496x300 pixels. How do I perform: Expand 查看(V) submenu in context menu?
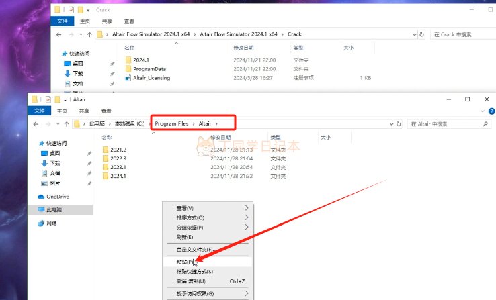(x=209, y=208)
